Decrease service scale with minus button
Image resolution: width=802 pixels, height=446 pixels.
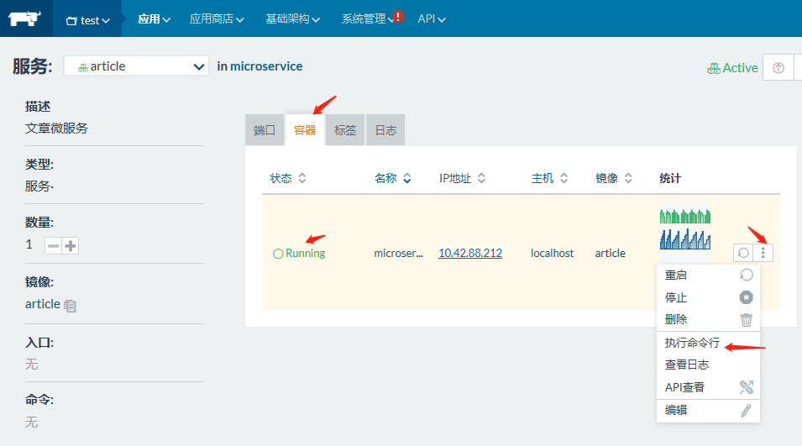(x=53, y=246)
